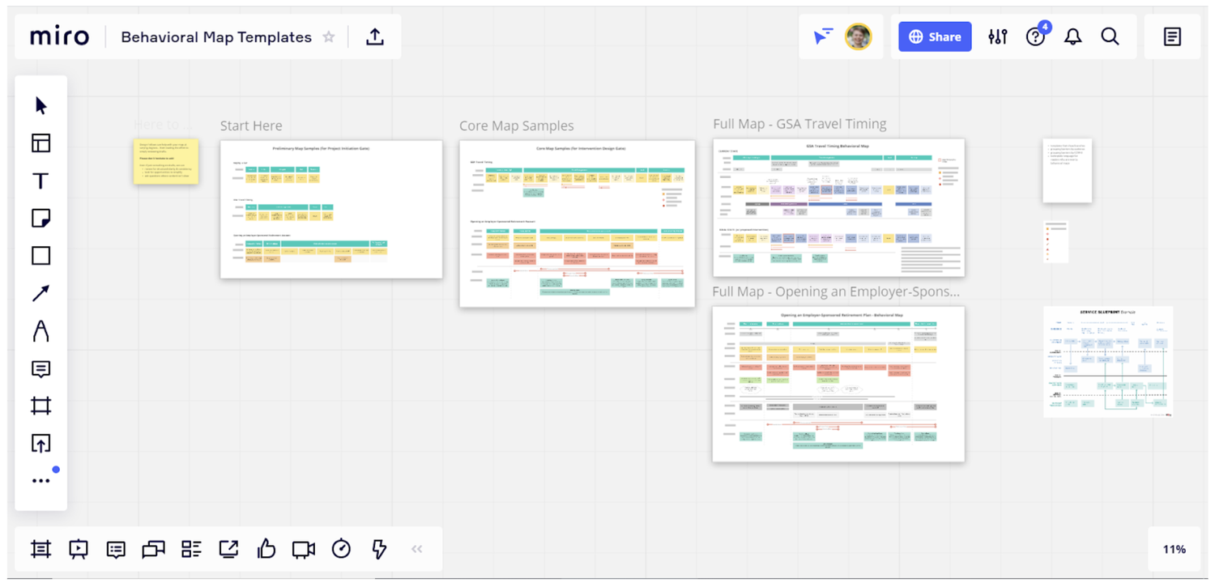Choose the Shape tool
Viewport: 1215px width, 587px height.
pyautogui.click(x=40, y=255)
